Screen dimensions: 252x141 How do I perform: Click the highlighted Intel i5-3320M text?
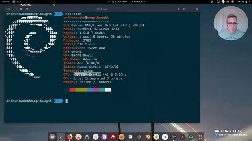click(87, 74)
